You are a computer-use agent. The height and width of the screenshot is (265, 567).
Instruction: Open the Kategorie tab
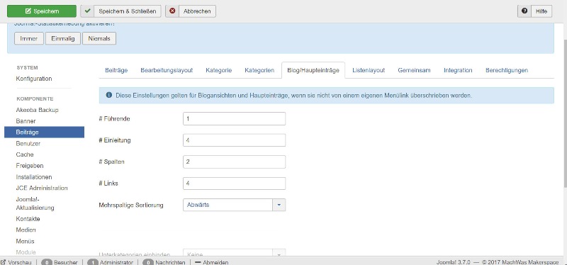(x=219, y=70)
